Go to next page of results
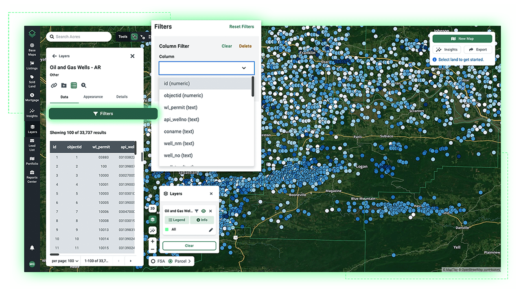521x293 pixels. pyautogui.click(x=131, y=261)
